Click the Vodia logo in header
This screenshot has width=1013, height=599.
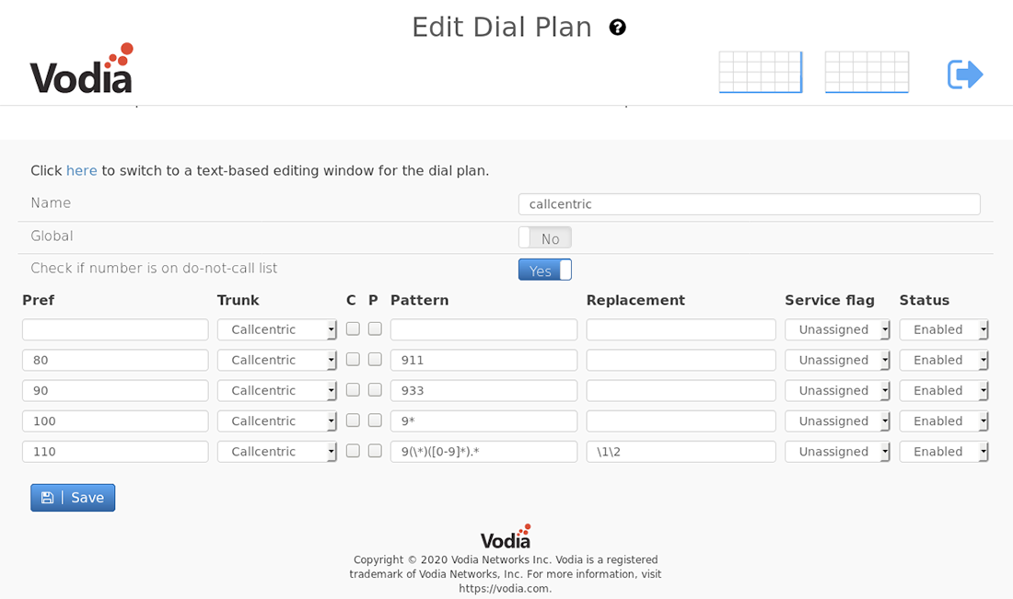point(81,68)
